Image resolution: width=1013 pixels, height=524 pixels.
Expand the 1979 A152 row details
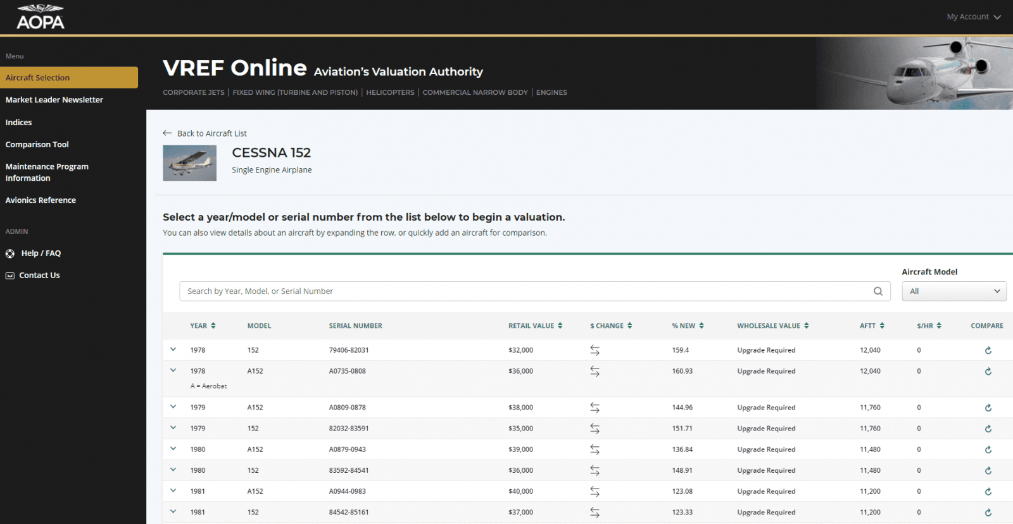point(173,407)
